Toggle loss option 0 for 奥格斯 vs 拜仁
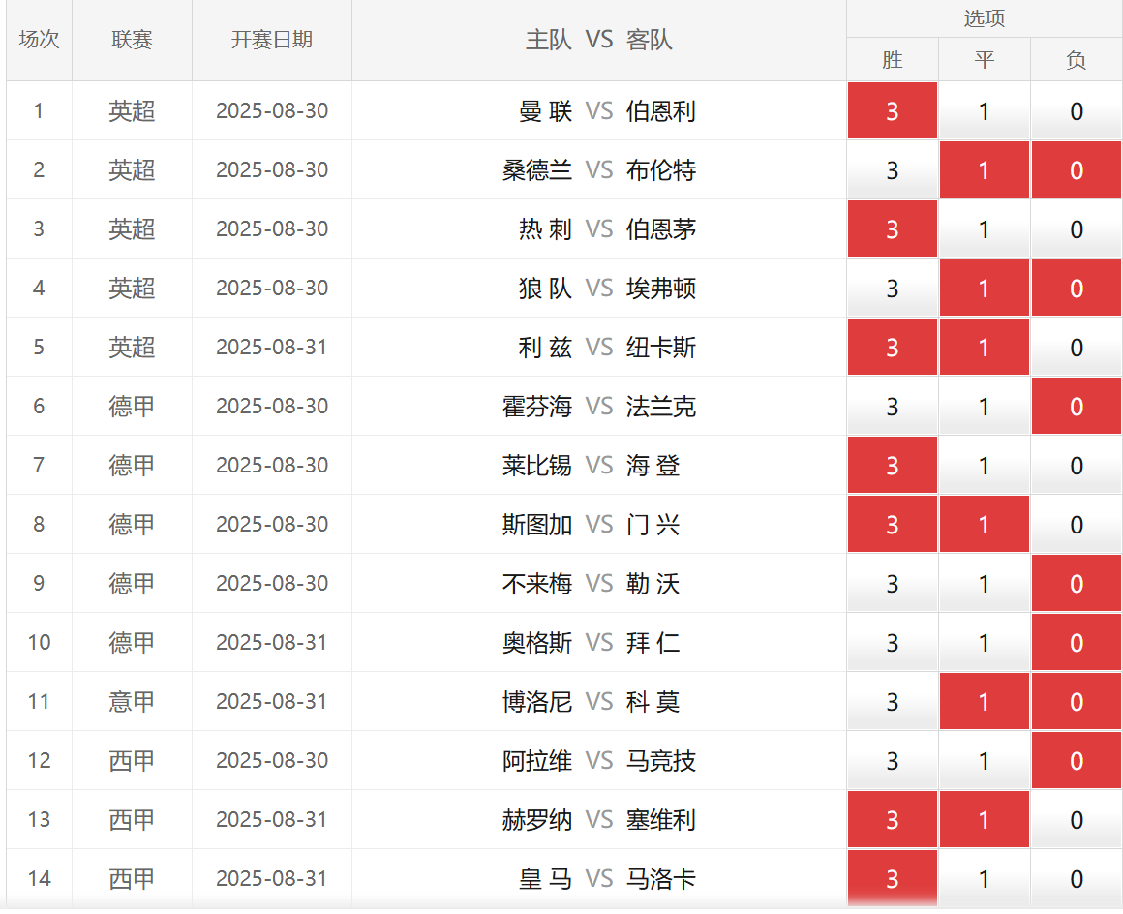Screen dimensions: 1123x914 [x=1077, y=643]
